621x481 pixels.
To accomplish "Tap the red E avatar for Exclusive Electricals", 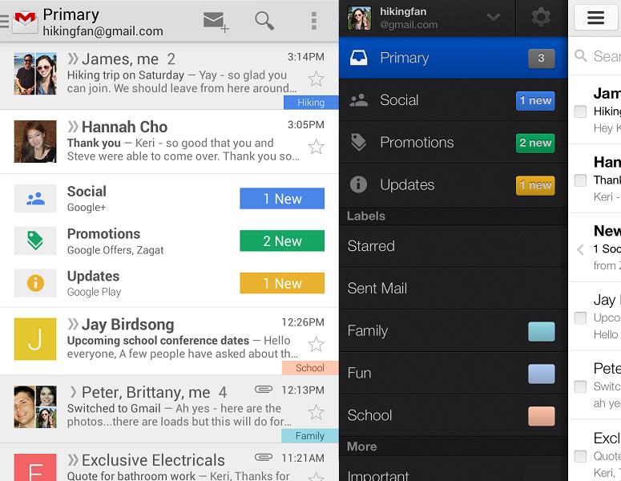I will [35, 467].
